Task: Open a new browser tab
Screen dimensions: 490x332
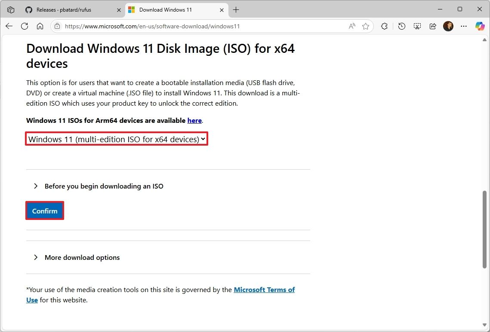Action: (x=235, y=9)
